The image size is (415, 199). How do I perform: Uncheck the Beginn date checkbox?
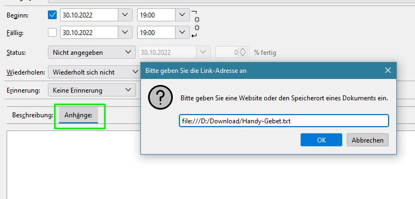52,15
